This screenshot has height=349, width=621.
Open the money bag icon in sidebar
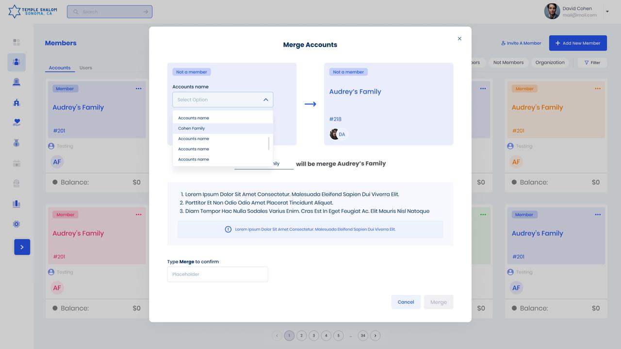tap(16, 143)
